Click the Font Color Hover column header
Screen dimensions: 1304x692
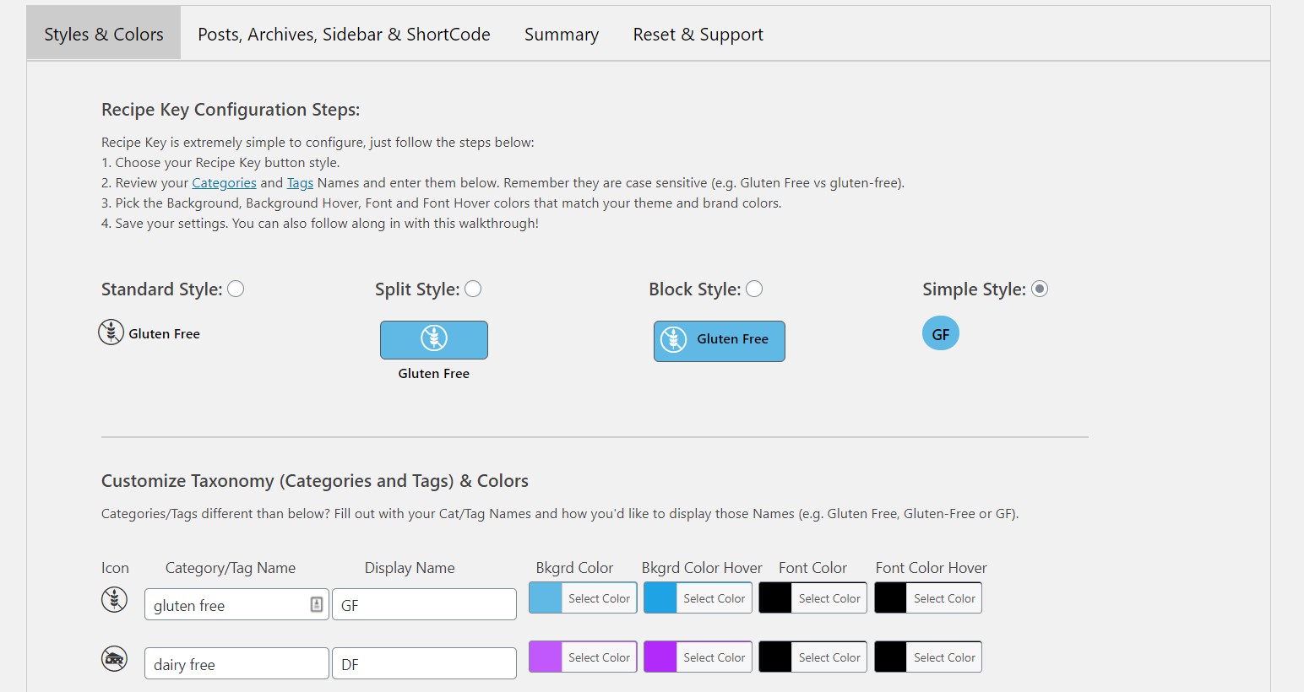click(931, 568)
